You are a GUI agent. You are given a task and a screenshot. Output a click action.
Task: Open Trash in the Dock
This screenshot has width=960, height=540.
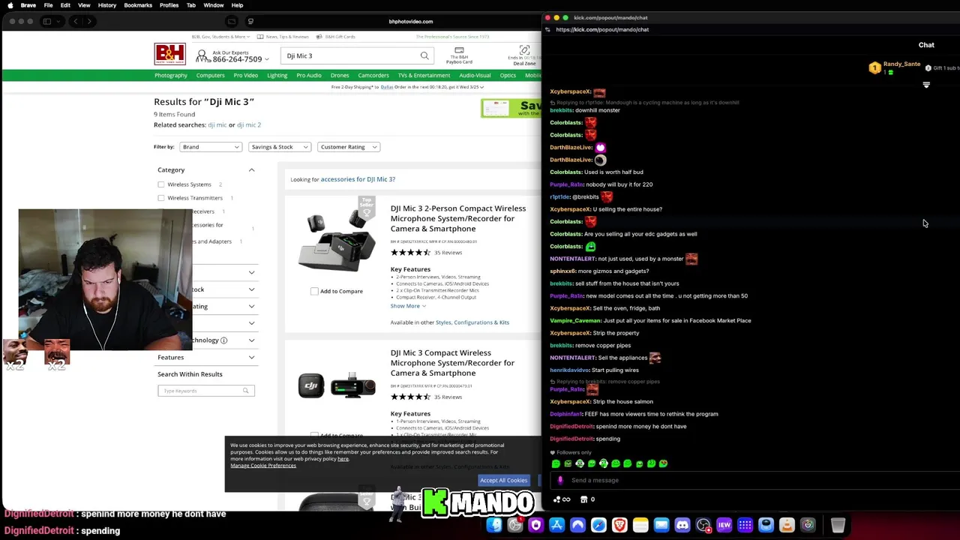click(838, 525)
